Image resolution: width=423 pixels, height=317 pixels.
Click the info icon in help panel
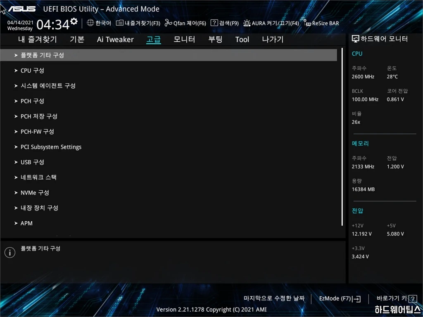click(10, 253)
